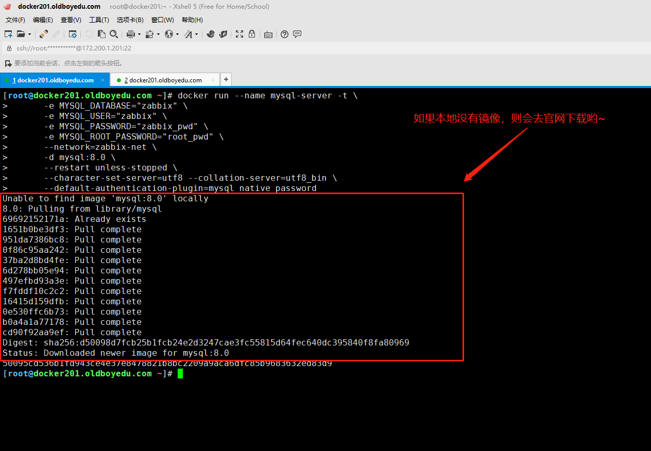This screenshot has height=451, width=651.
Task: Click the Help question mark icon
Action: click(284, 34)
